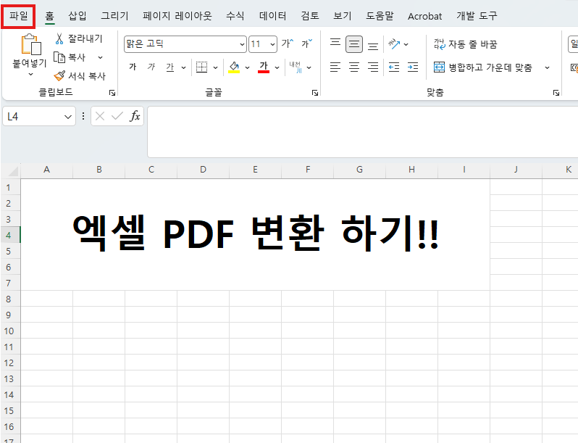
Task: Switch to the 홈 ribbon tab
Action: pos(49,16)
